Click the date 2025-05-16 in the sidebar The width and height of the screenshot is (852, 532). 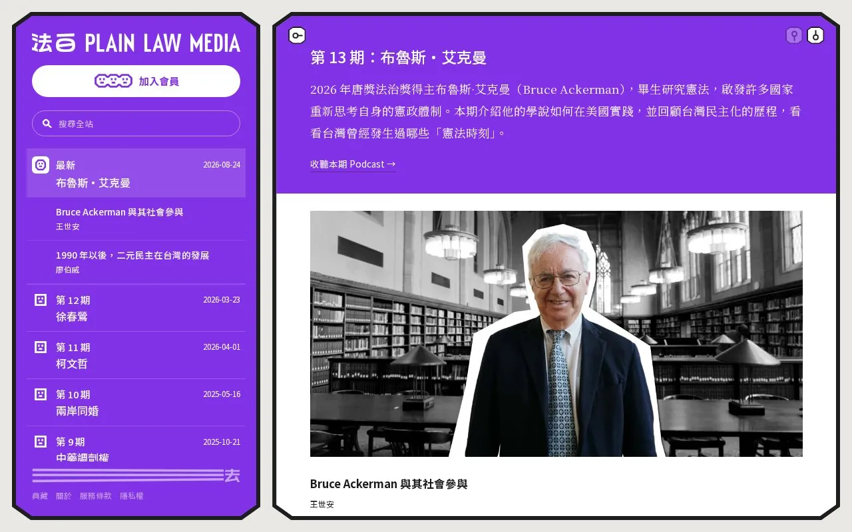222,394
